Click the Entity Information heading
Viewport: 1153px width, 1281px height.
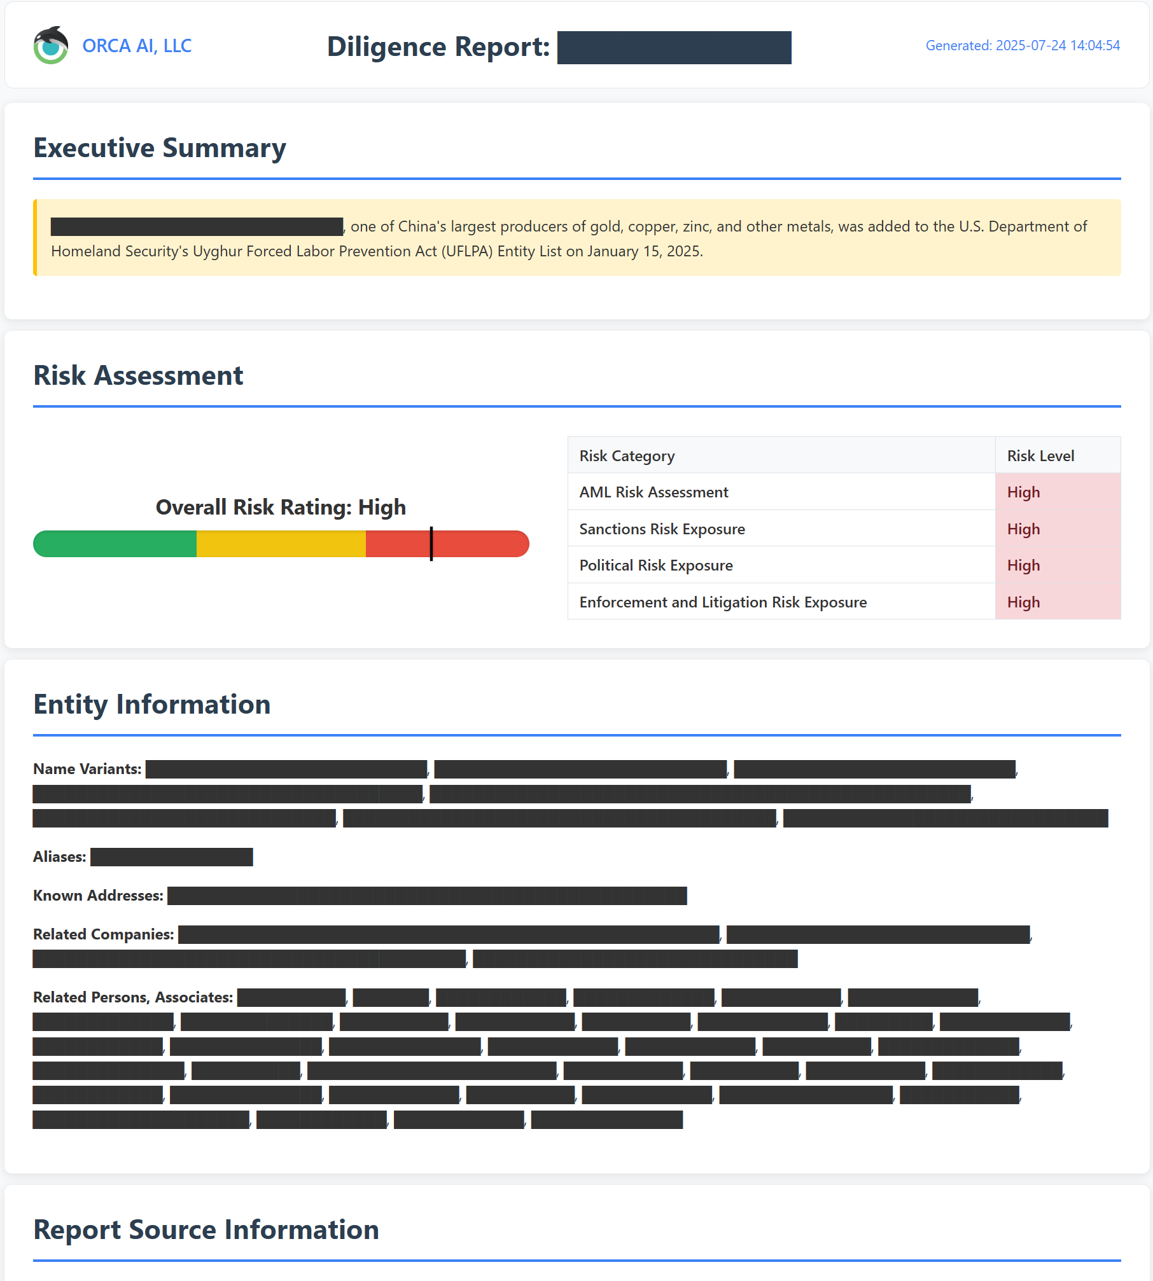pos(152,704)
